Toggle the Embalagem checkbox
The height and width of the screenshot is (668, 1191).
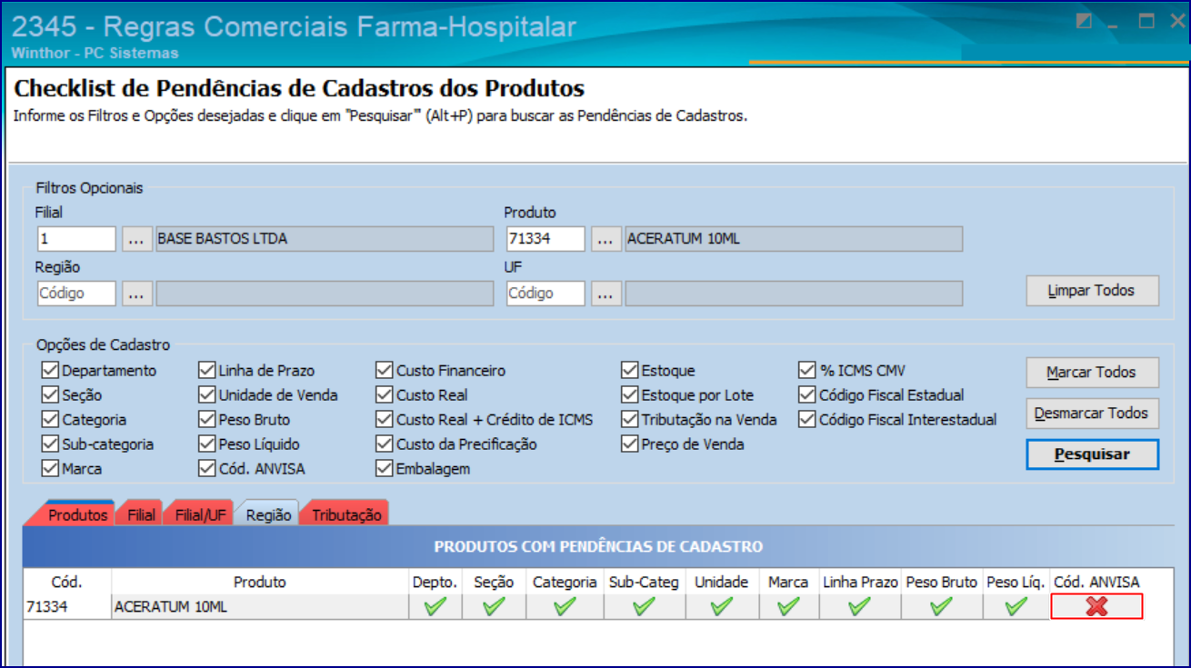[x=385, y=469]
